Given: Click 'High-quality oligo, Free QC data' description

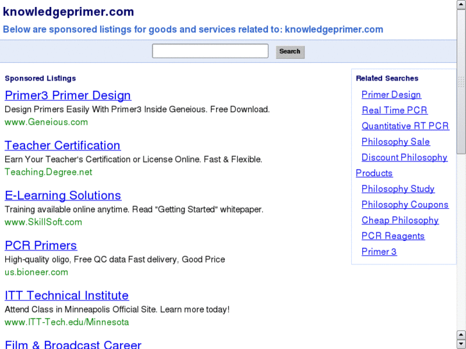Looking at the screenshot, I should click(115, 259).
